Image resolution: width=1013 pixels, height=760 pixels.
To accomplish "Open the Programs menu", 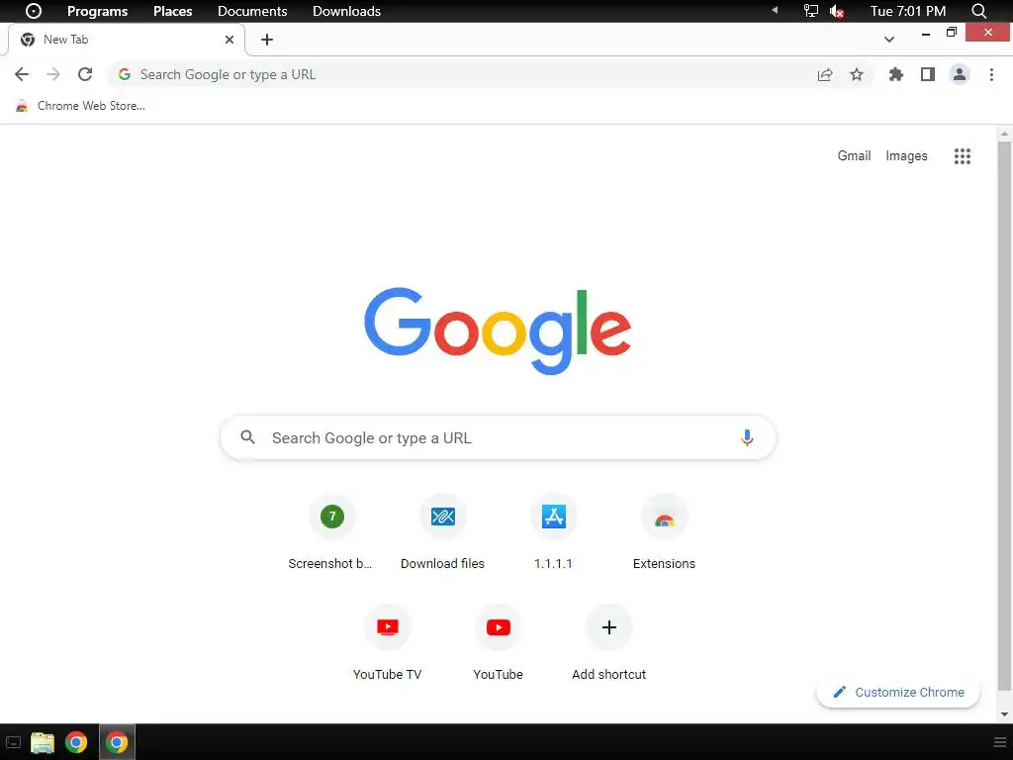I will pyautogui.click(x=98, y=11).
